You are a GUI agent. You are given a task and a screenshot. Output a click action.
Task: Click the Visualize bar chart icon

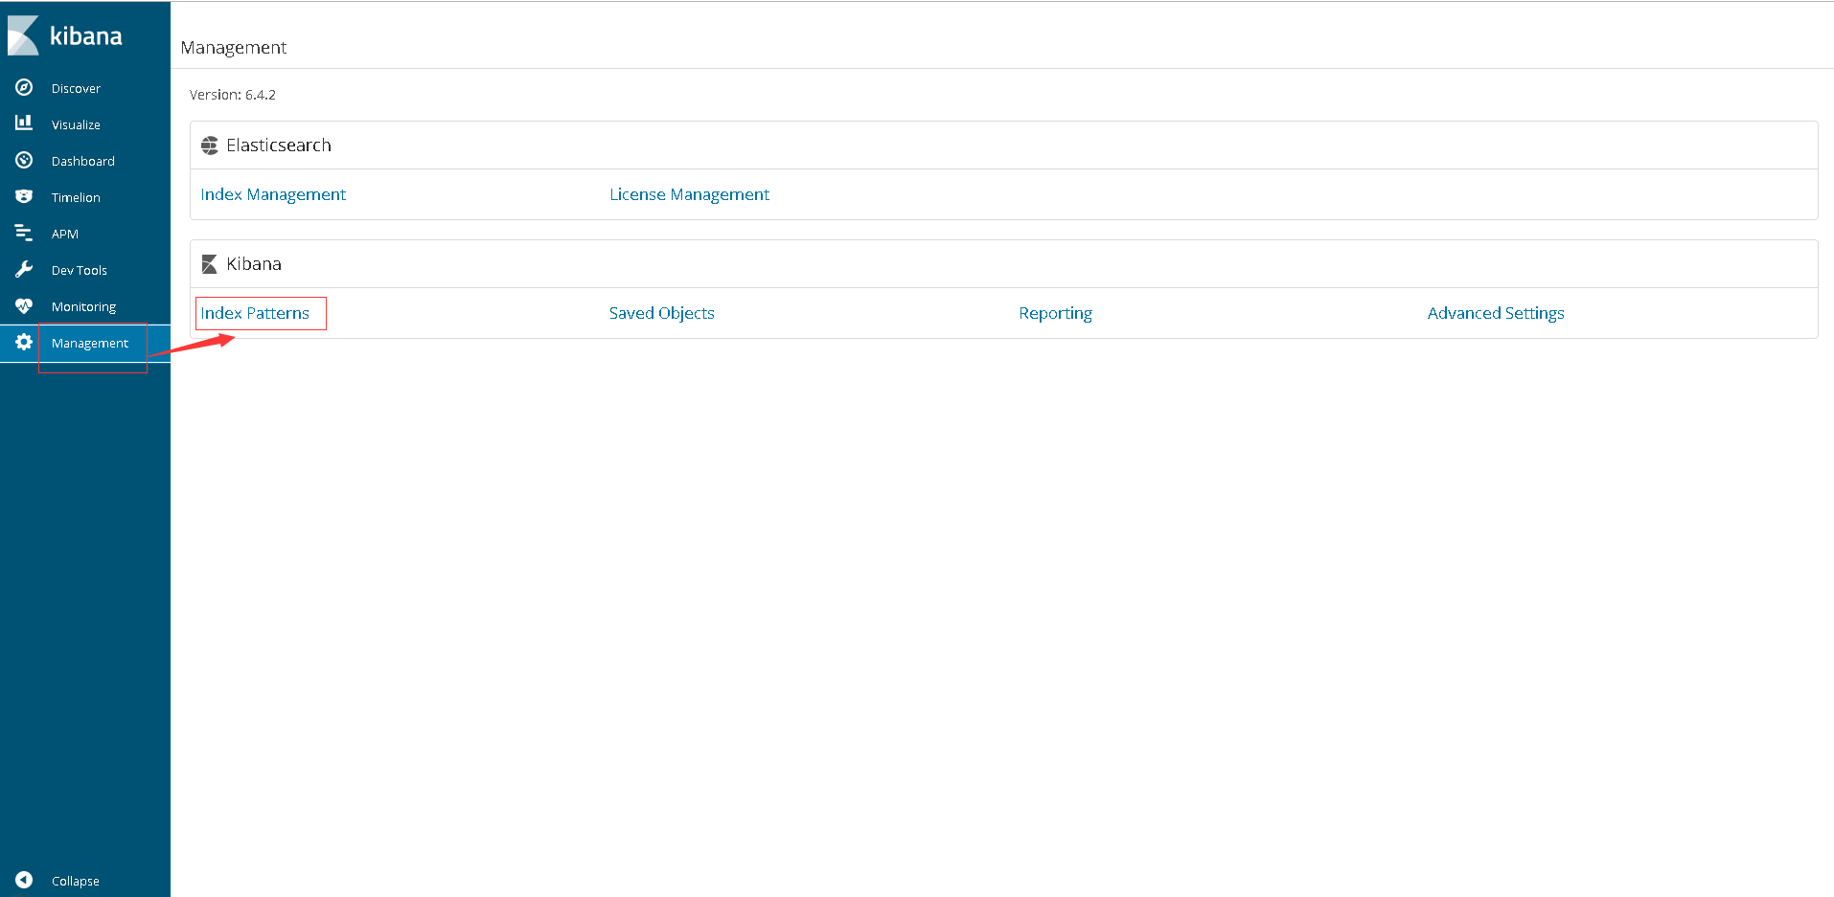[24, 123]
